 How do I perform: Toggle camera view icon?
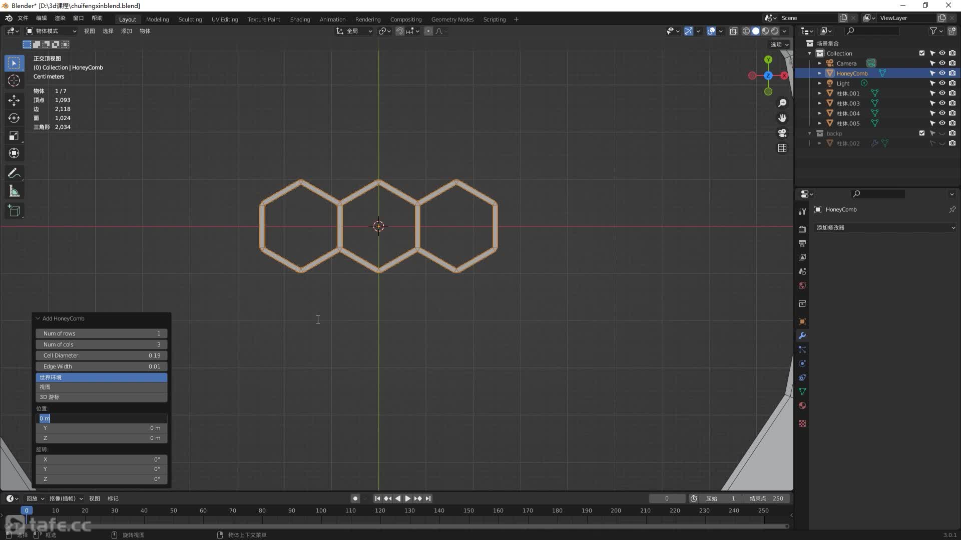point(782,133)
